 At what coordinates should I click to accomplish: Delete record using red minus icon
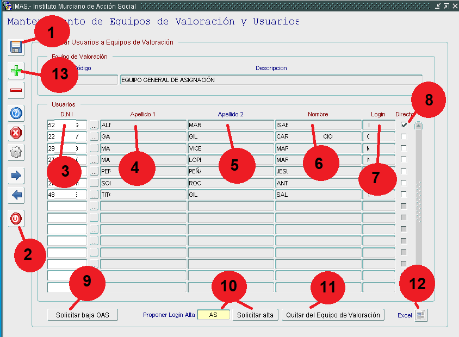[x=16, y=90]
